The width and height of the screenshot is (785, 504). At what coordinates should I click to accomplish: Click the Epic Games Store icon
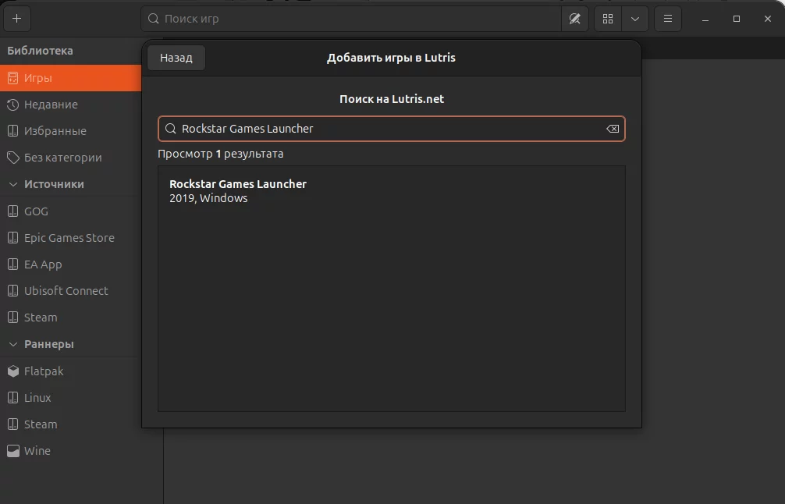[x=13, y=238]
